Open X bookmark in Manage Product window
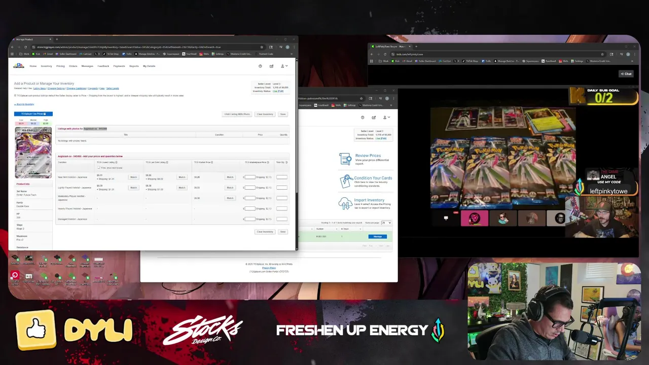Image resolution: width=649 pixels, height=365 pixels. point(96,54)
